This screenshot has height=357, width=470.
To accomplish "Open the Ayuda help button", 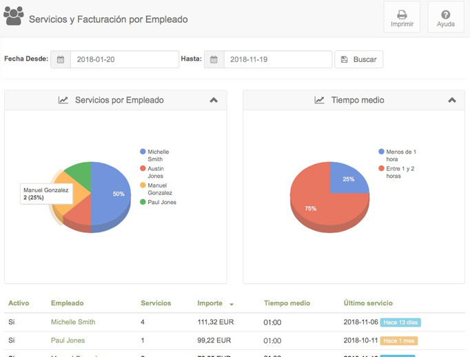I will click(x=445, y=17).
